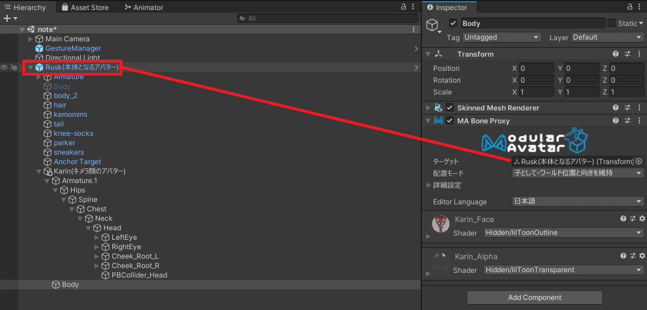Expand the LeftEye bone
The width and height of the screenshot is (647, 310).
point(97,237)
